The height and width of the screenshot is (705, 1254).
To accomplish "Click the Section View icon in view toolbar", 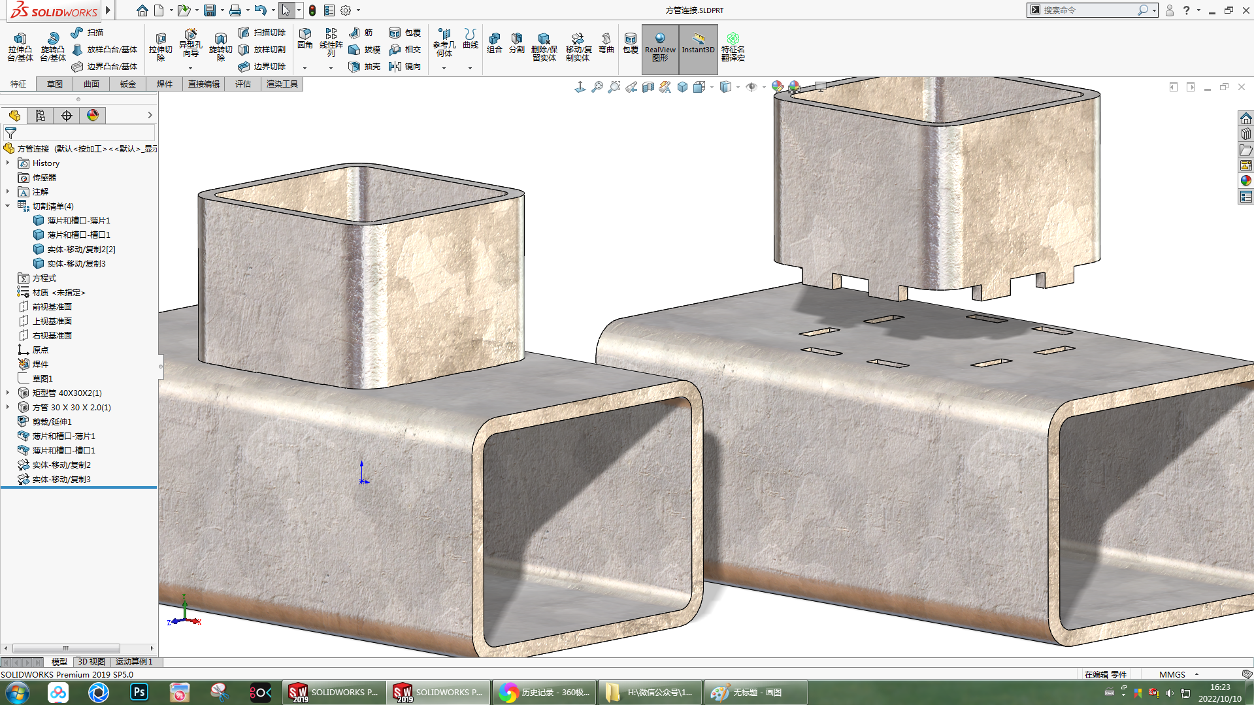I will pos(648,87).
